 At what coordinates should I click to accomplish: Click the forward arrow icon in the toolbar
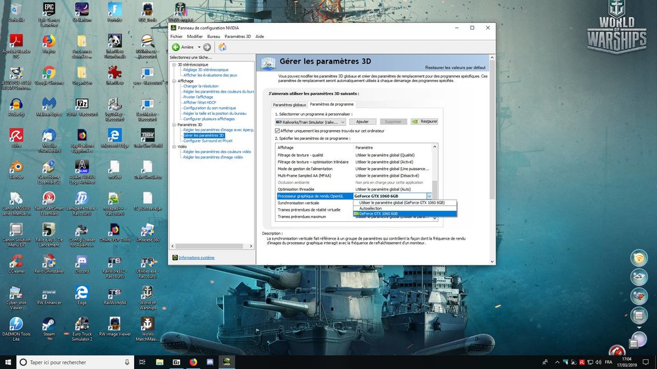[207, 47]
